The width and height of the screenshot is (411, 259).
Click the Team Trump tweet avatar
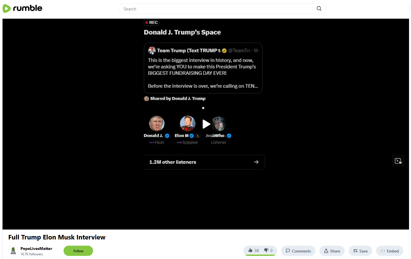pos(152,50)
